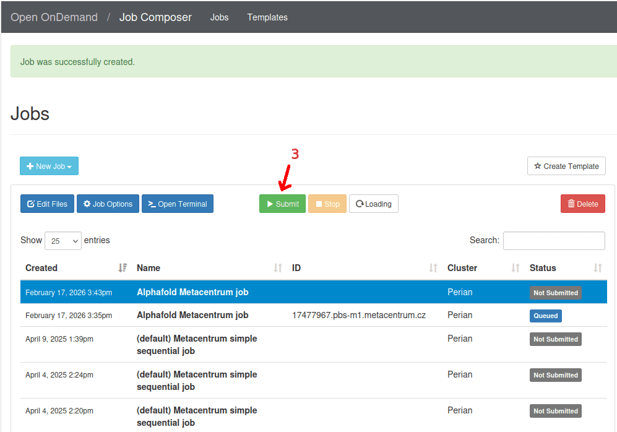Click the Loading refresh button
The width and height of the screenshot is (617, 432).
[x=373, y=204]
